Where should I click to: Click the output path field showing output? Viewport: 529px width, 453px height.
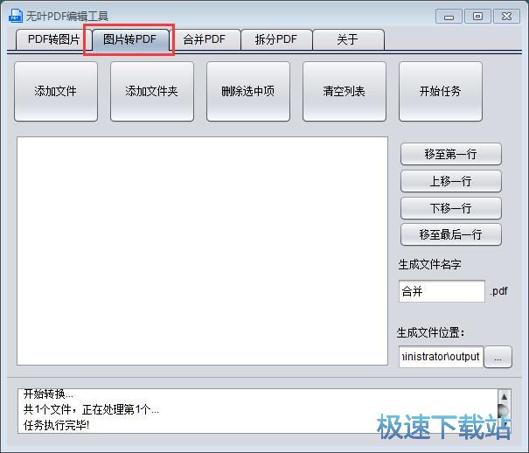click(x=441, y=357)
